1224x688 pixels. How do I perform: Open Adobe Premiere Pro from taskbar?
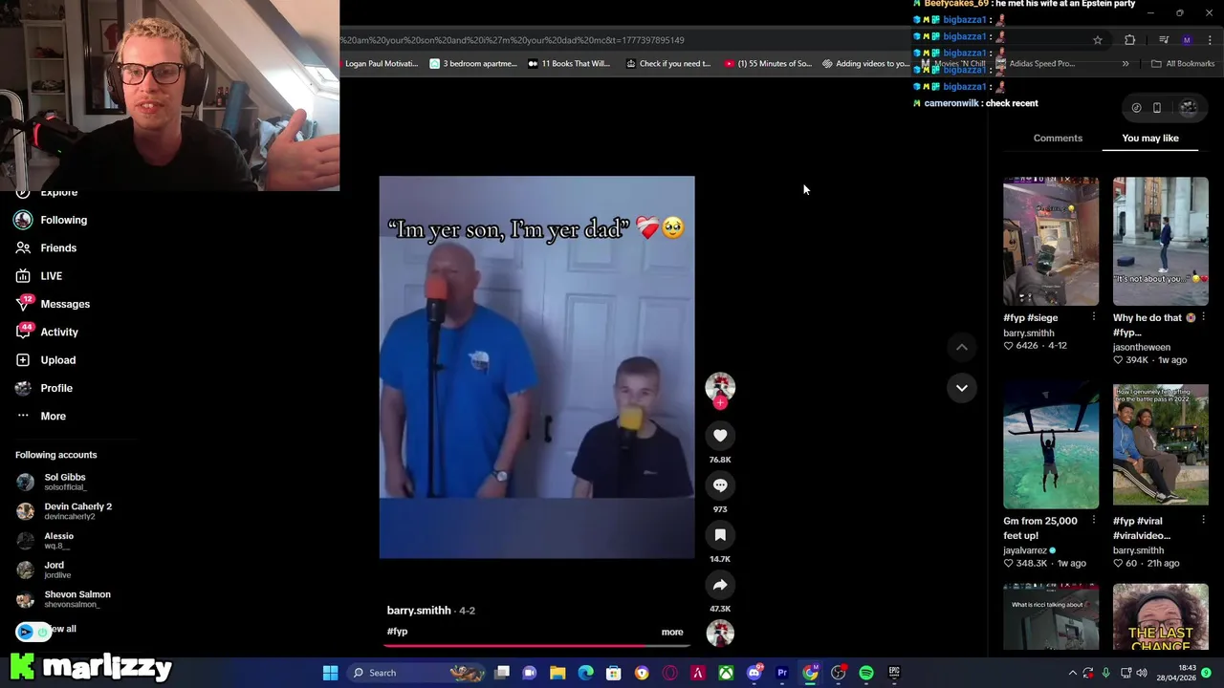click(x=782, y=673)
